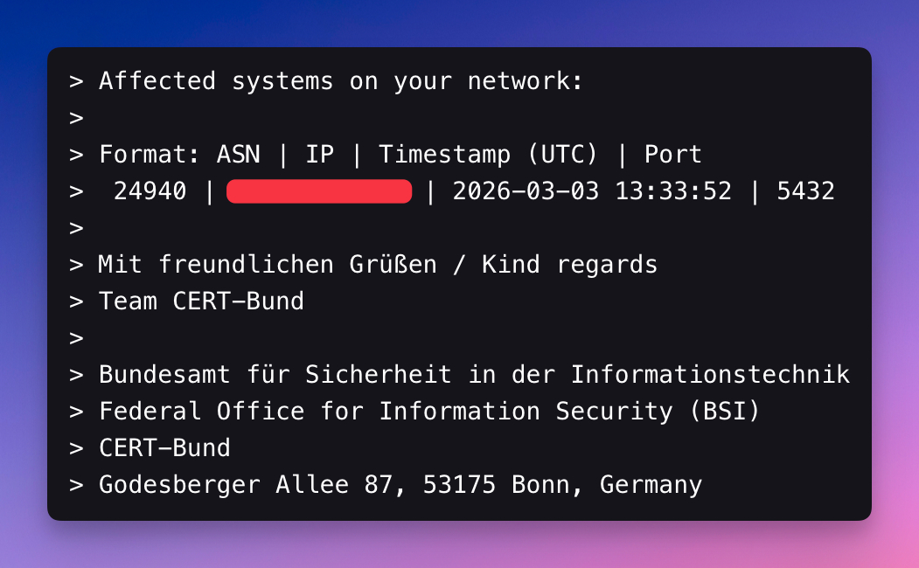
Task: Click the ASN value 24940
Action: (x=150, y=191)
